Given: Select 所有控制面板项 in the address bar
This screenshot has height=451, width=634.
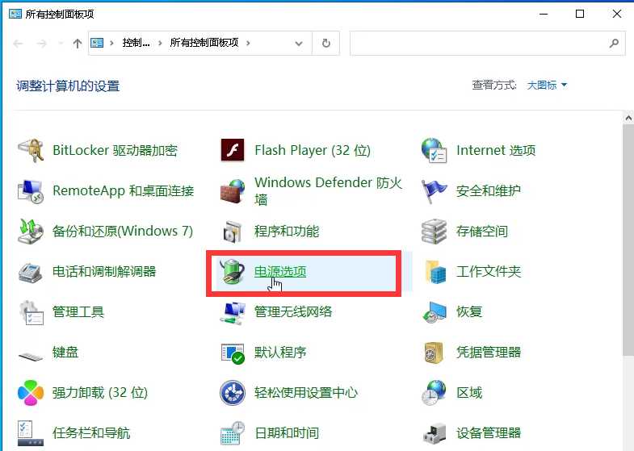Looking at the screenshot, I should point(204,44).
